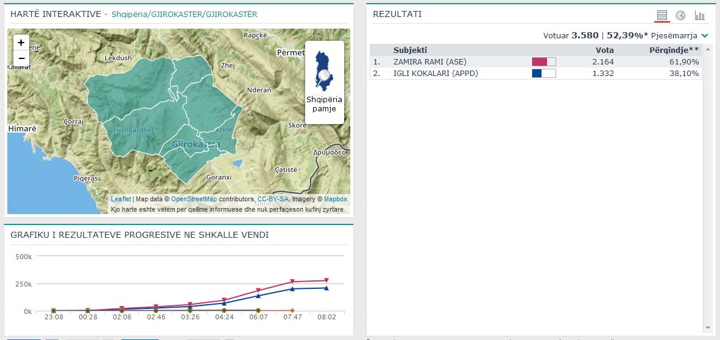Open the Leaflet attribution link
Screen dimensions: 720x340
click(x=121, y=199)
